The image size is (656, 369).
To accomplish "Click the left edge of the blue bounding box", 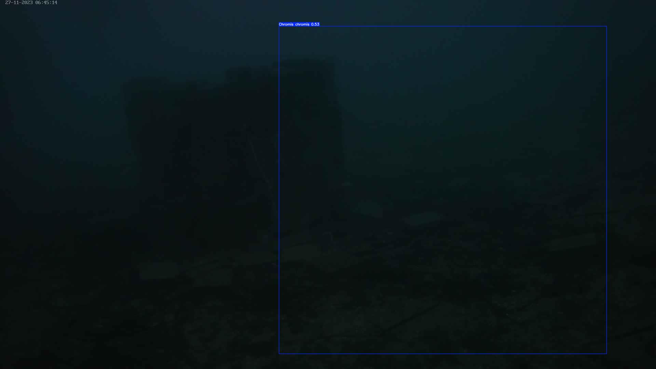I will (x=279, y=190).
